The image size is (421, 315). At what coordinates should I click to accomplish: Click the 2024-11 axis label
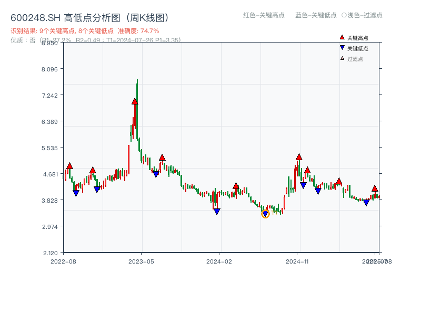pyautogui.click(x=297, y=260)
